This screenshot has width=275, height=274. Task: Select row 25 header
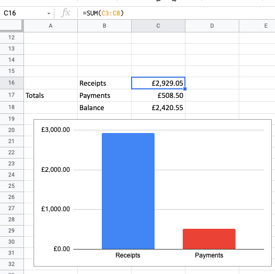(12, 186)
